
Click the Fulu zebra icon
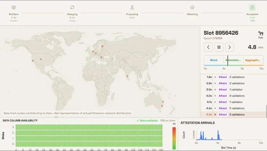pyautogui.click(x=261, y=33)
